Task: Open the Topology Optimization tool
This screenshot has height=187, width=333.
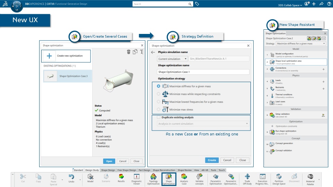Action: click(153, 179)
